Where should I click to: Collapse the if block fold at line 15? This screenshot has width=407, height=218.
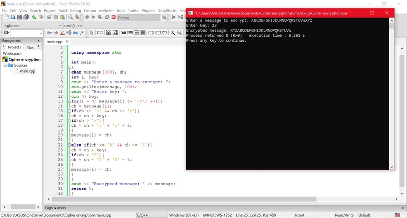tap(69, 111)
